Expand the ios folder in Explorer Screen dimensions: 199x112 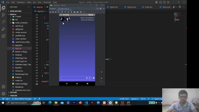[x=16, y=20]
